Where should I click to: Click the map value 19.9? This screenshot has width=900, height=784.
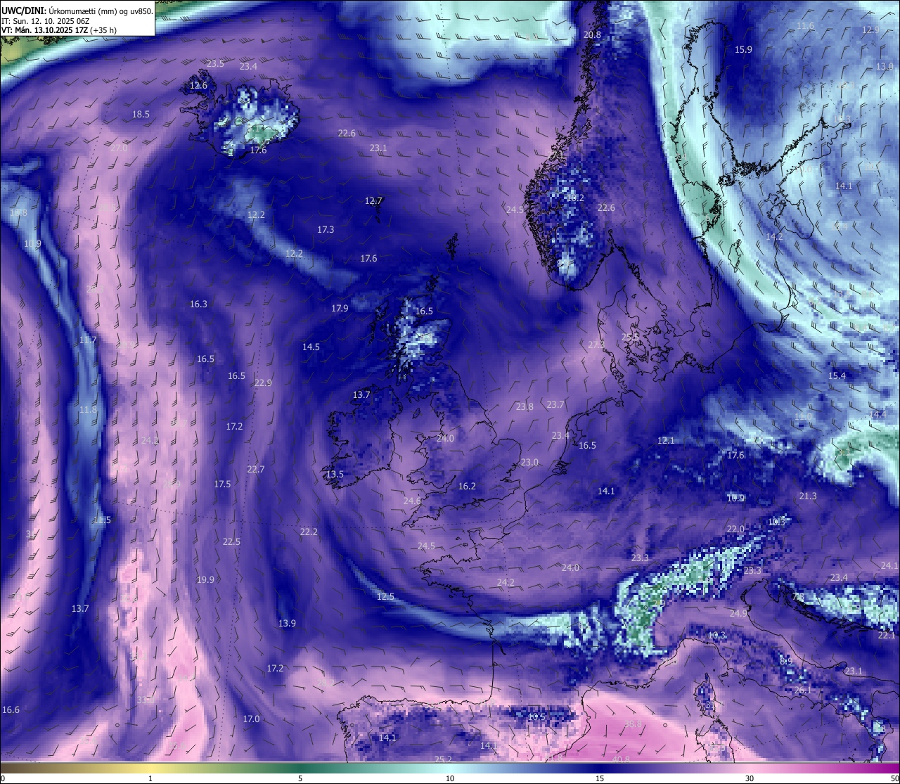tap(205, 579)
